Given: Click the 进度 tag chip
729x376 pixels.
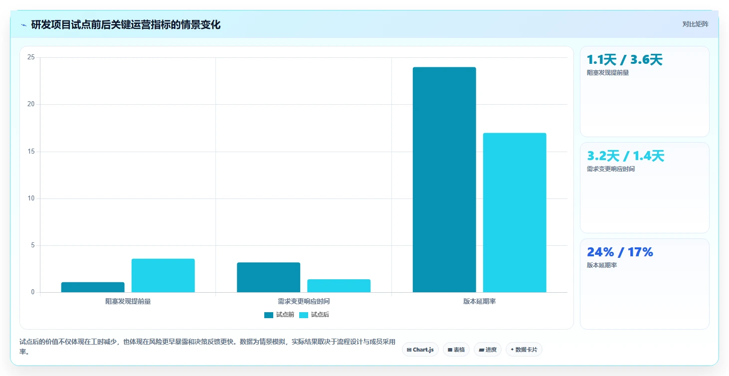Looking at the screenshot, I should (488, 350).
